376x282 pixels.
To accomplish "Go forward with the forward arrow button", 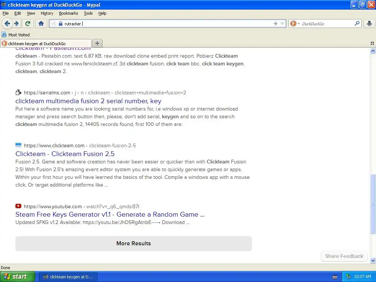I will [17, 23].
